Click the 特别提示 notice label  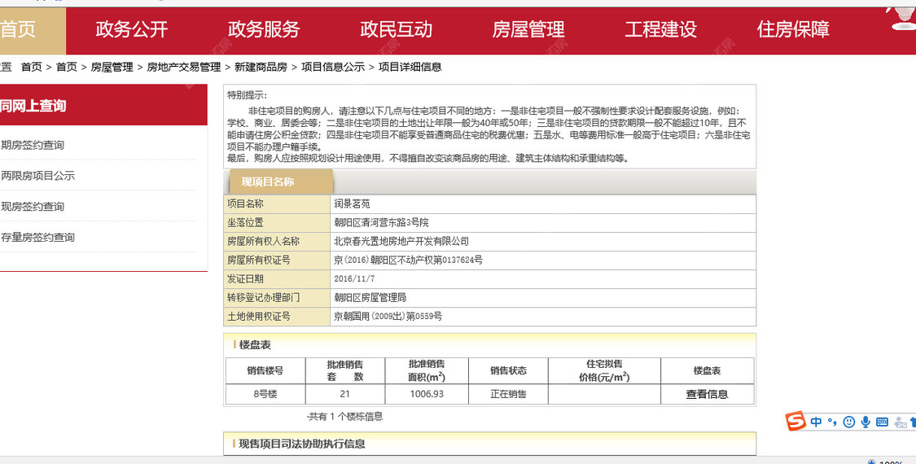[247, 95]
